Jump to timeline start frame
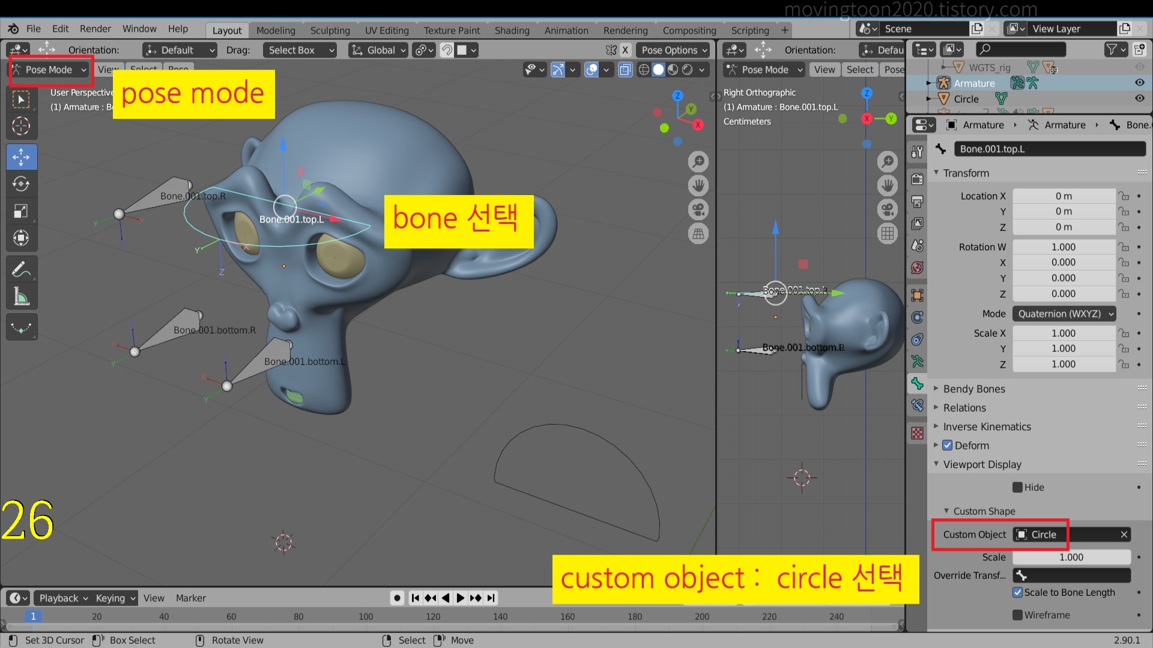The height and width of the screenshot is (648, 1153). pos(415,598)
